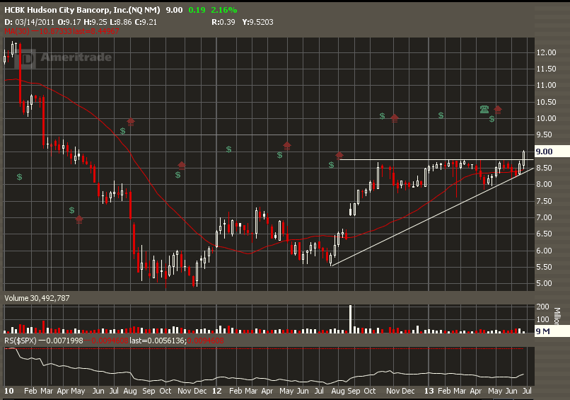This screenshot has width=570, height=400.
Task: Click the $ marker left of the resistance line start
Action: point(332,165)
